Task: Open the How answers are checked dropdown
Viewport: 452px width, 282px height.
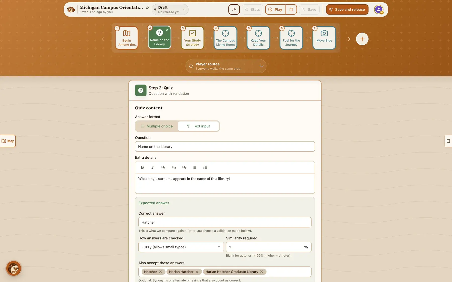Action: [x=181, y=247]
